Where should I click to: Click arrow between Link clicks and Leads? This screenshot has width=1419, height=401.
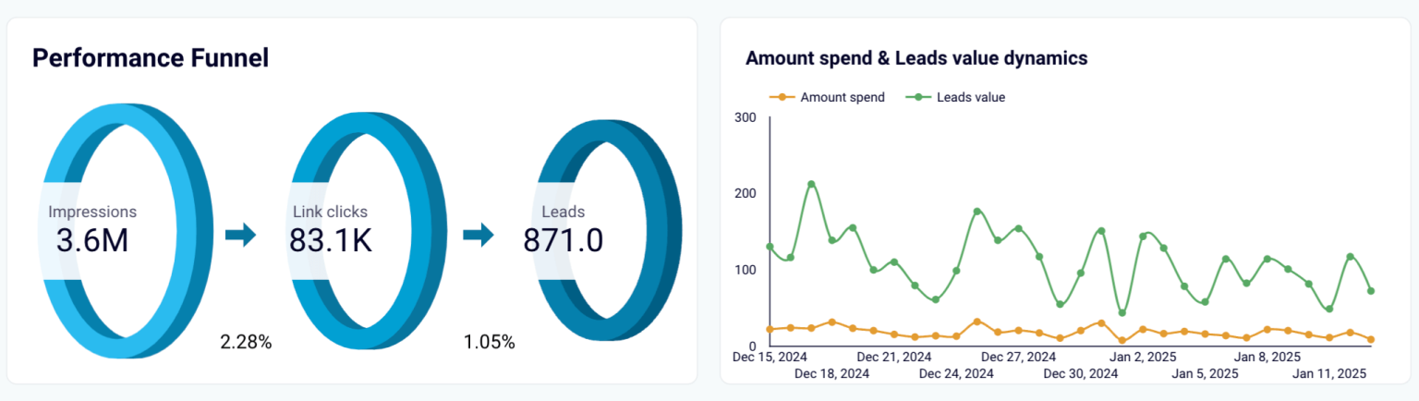[478, 235]
